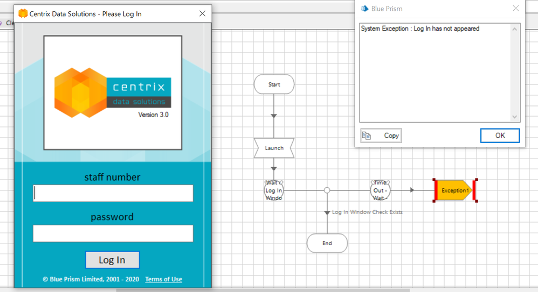Select the Wait Log In Window stage

pos(274,190)
